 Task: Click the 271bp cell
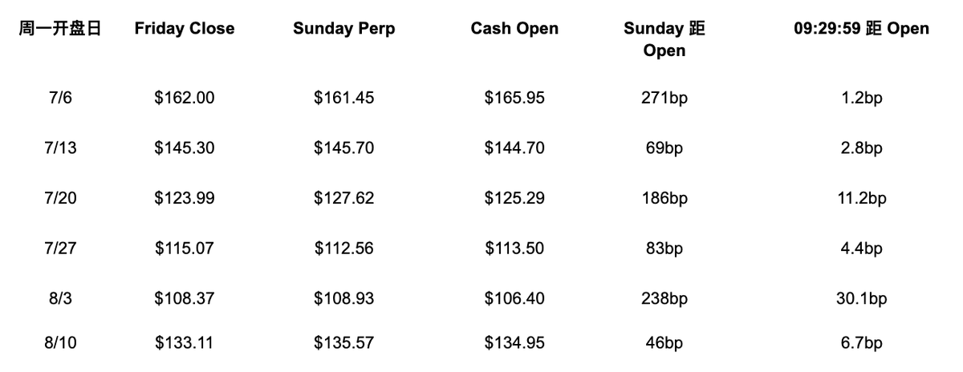point(664,98)
